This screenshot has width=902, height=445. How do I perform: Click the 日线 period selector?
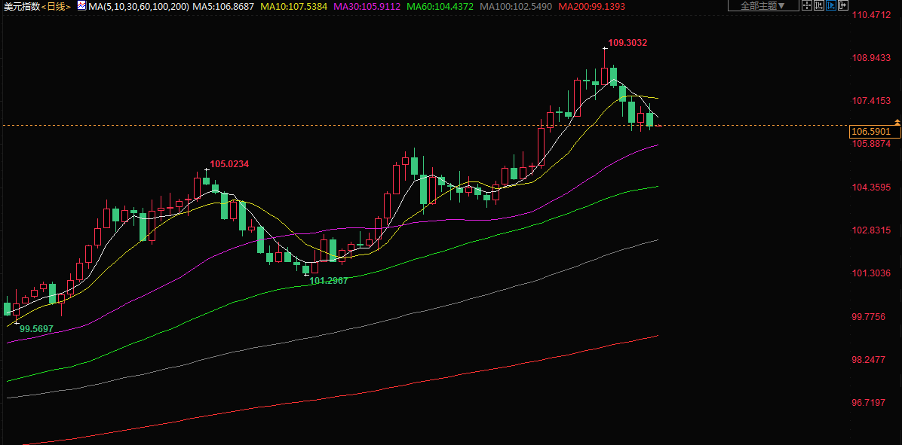[x=57, y=7]
